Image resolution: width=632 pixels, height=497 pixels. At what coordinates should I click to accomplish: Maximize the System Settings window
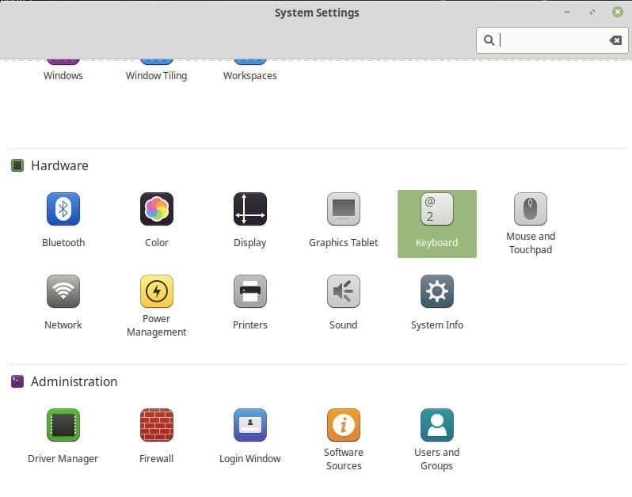592,12
